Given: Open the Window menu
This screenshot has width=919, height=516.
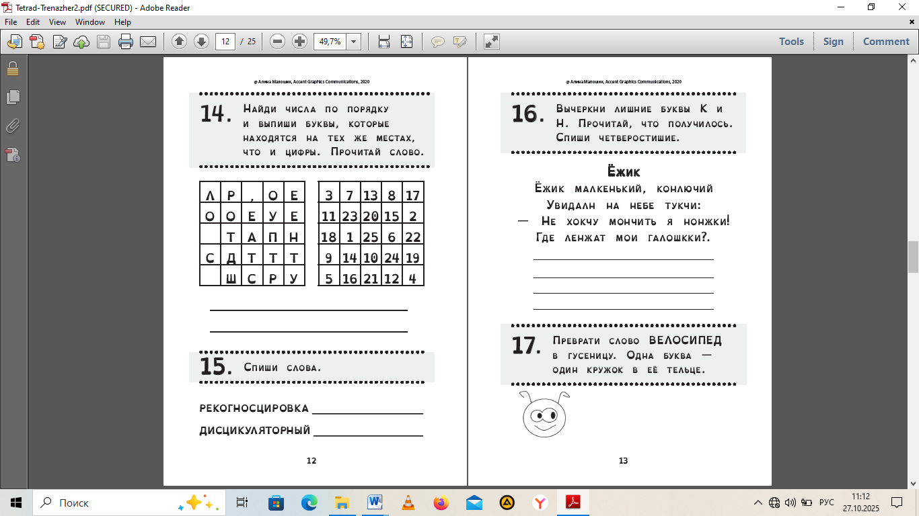Looking at the screenshot, I should (x=89, y=22).
